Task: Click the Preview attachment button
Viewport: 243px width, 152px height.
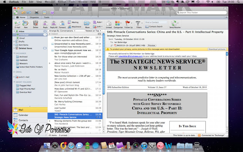Action: click(151, 46)
